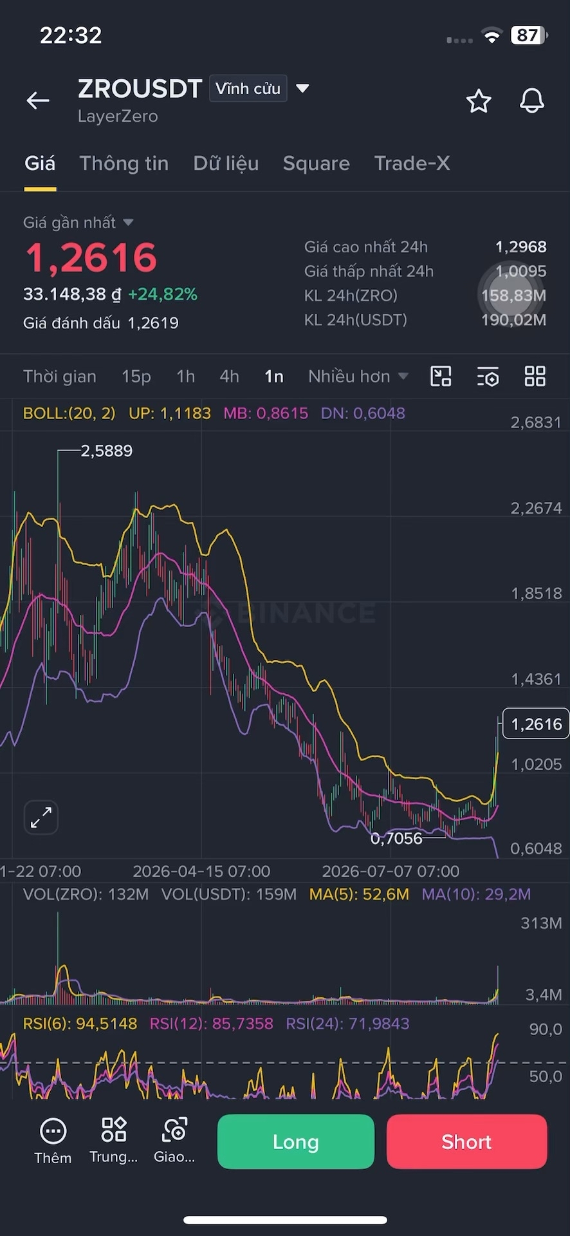Image resolution: width=570 pixels, height=1236 pixels.
Task: Tap the MA(5): 52,6M volume label
Action: (x=359, y=894)
